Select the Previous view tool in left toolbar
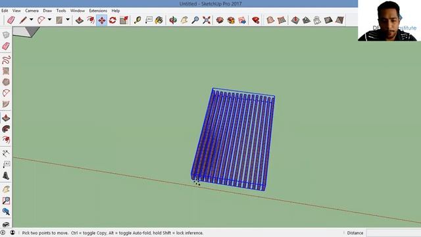 click(x=6, y=211)
